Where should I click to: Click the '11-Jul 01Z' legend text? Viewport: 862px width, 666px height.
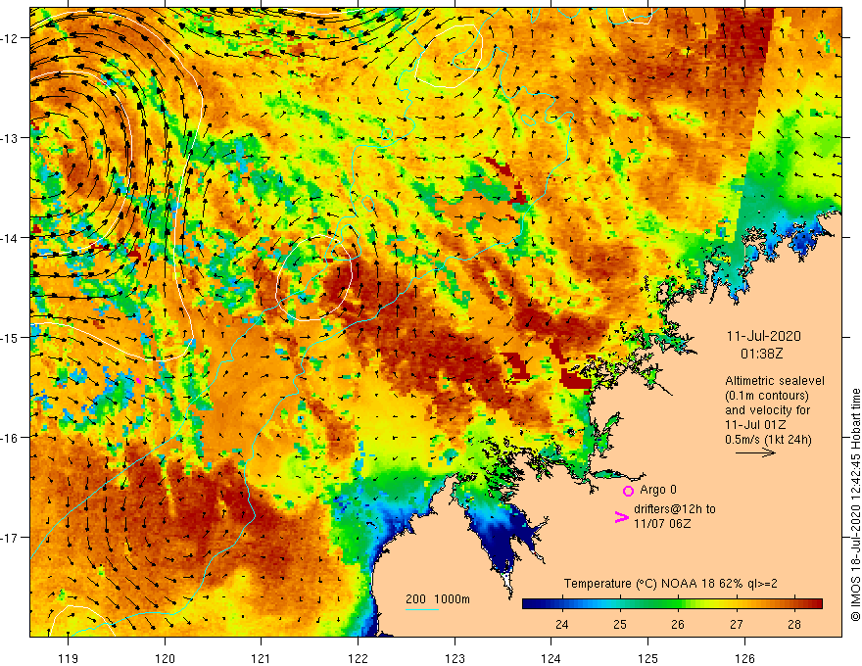(755, 425)
